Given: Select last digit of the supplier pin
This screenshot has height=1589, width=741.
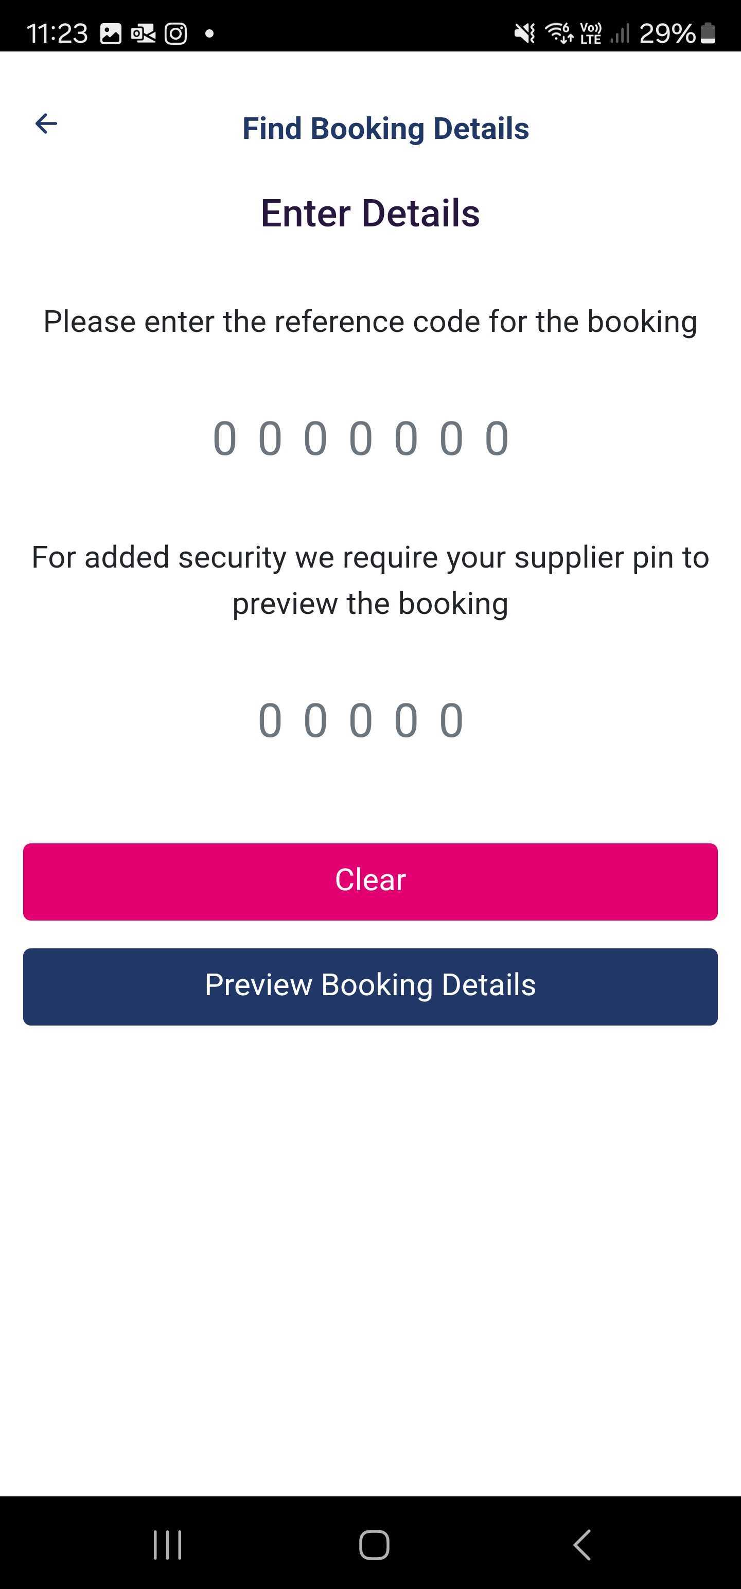Looking at the screenshot, I should click(x=452, y=720).
